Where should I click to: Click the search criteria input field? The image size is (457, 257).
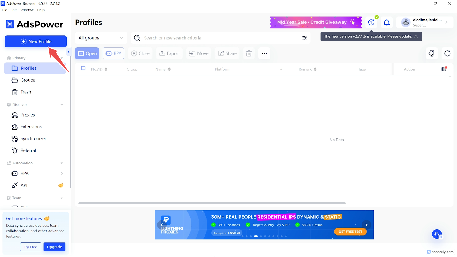[x=220, y=38]
